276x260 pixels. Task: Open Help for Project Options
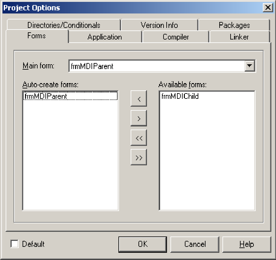247,245
